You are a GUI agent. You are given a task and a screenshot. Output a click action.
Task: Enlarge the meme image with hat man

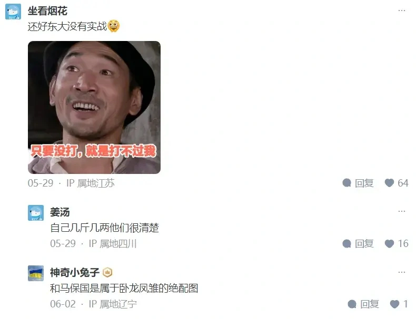tap(94, 107)
